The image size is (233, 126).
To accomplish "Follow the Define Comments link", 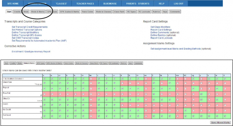I will [x=160, y=32].
